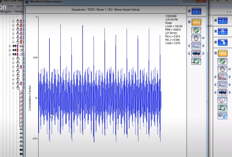The image size is (232, 157).
Task: Click the speaker audio icon in background panel
Action: click(x=222, y=116)
